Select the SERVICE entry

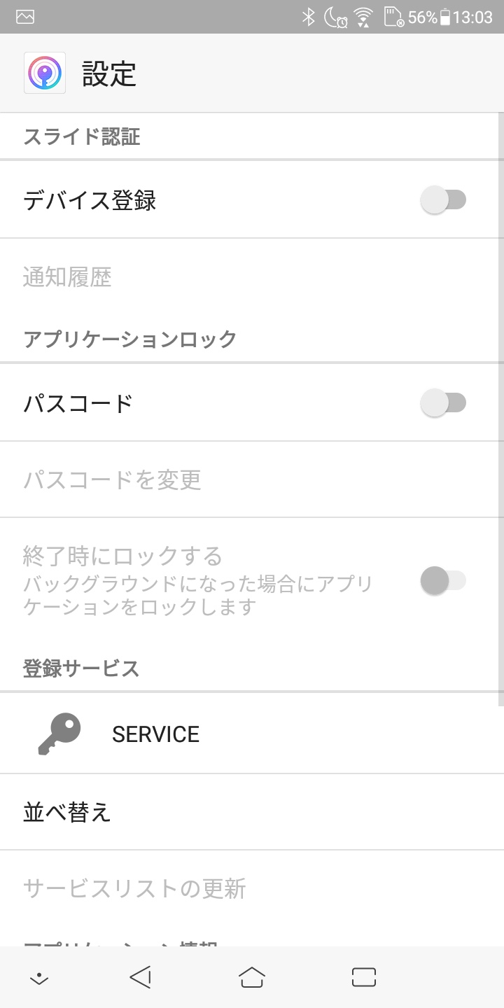252,734
